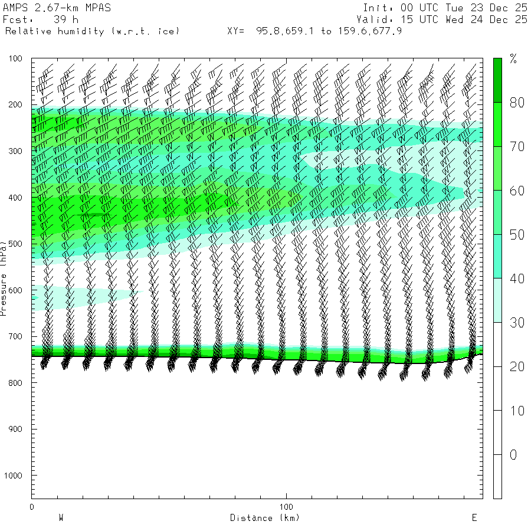The width and height of the screenshot is (531, 531).
Task: Pick the pale mint 30–40 colorbar segment
Action: coord(497,300)
